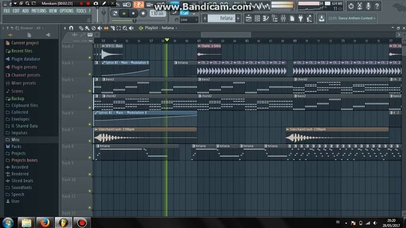The image size is (406, 228).
Task: Open the Playlist view icon
Action: 248,18
